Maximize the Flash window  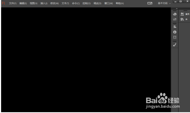coord(181,1)
